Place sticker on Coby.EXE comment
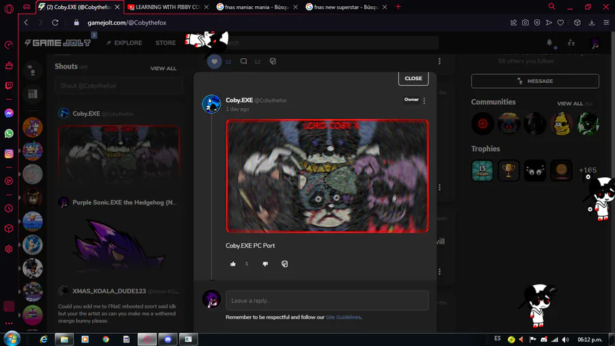Viewport: 615px width, 346px height. [x=285, y=264]
